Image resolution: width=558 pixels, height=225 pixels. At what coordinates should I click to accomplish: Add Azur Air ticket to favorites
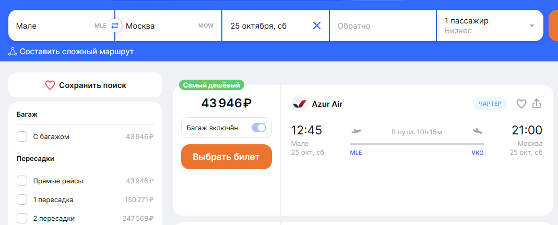(x=521, y=104)
